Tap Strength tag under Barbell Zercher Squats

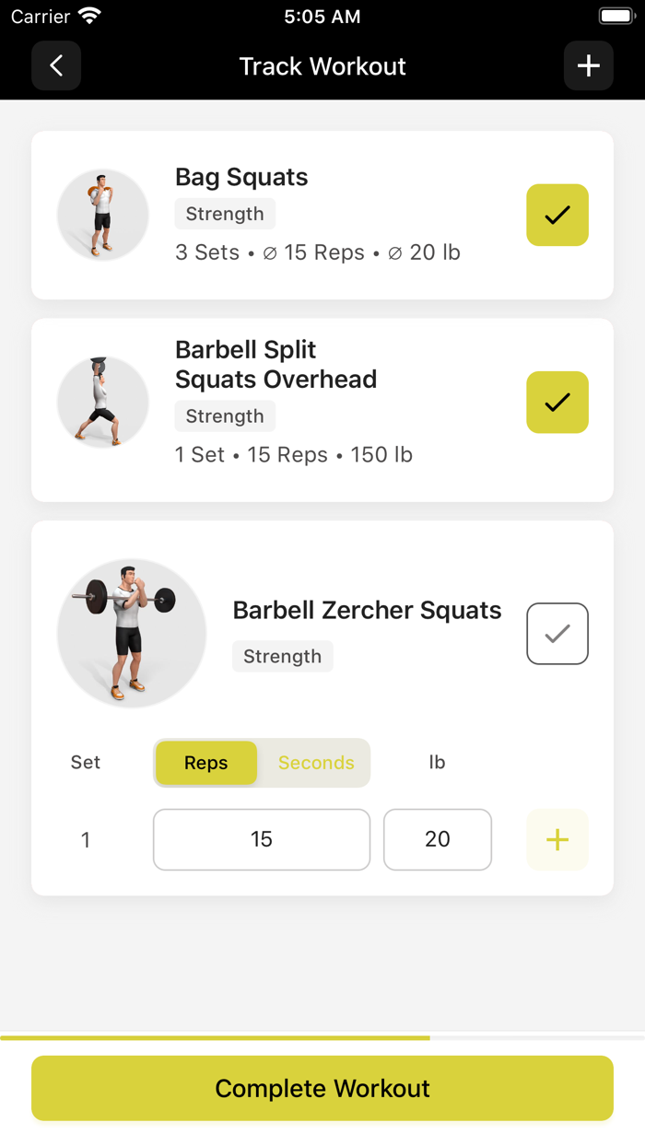pos(282,657)
